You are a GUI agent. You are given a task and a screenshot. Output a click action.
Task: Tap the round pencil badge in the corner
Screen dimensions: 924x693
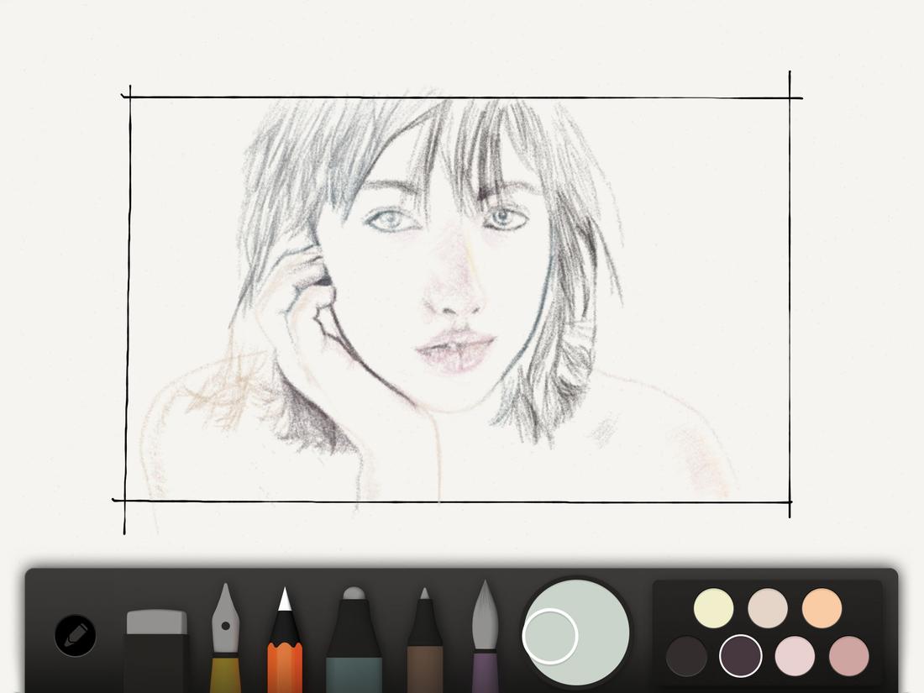click(x=74, y=636)
